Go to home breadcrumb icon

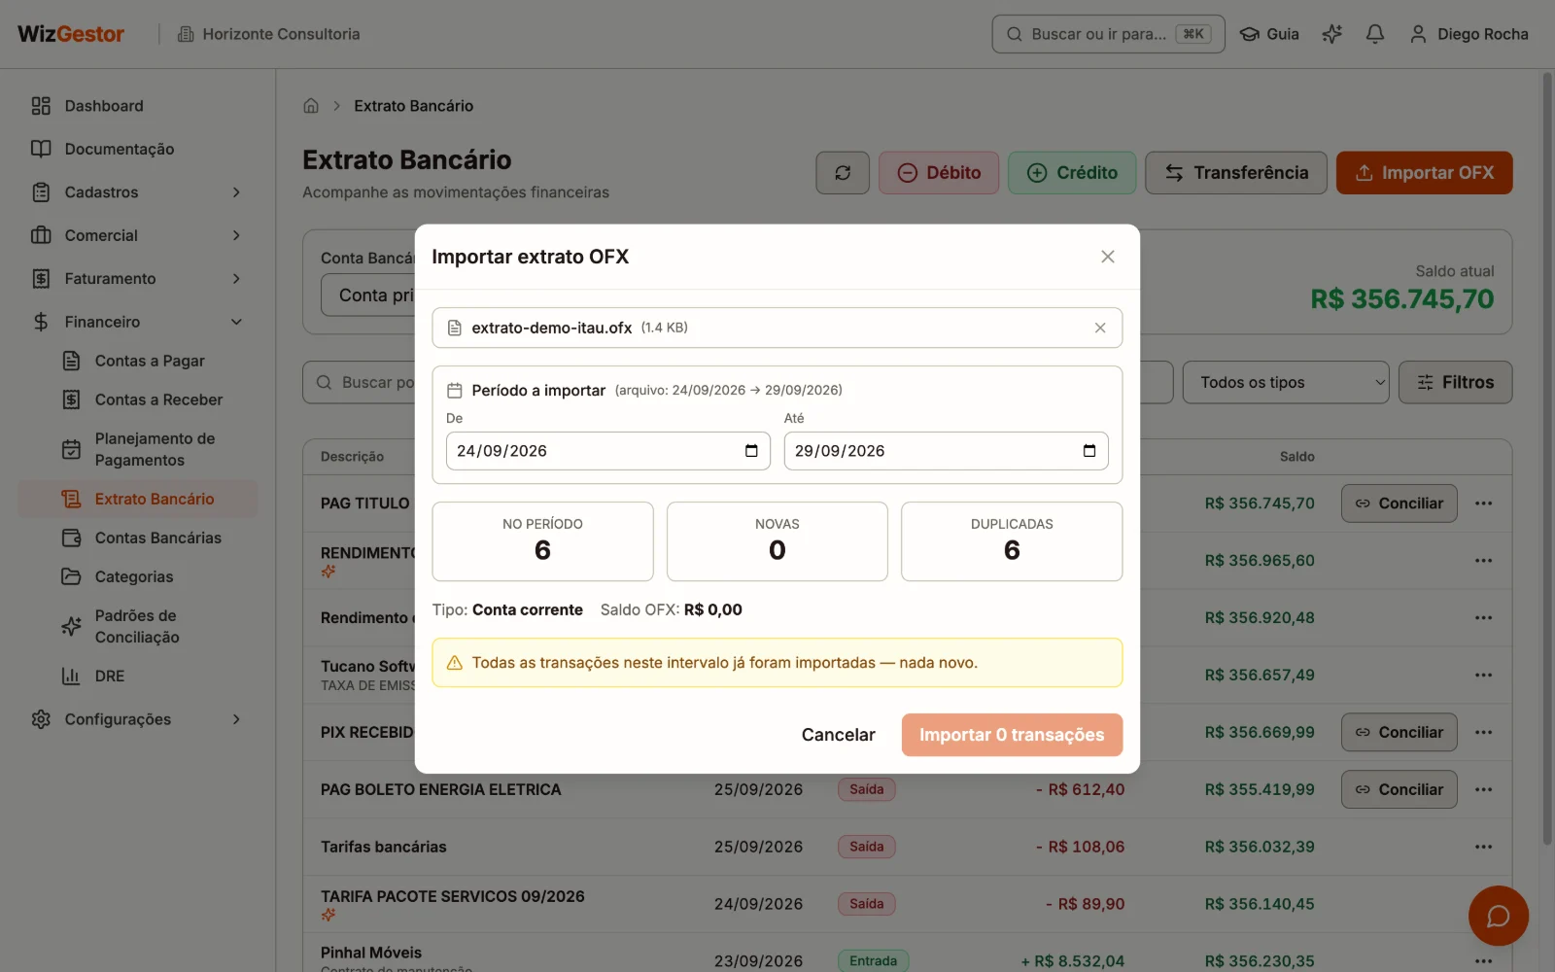[311, 106]
